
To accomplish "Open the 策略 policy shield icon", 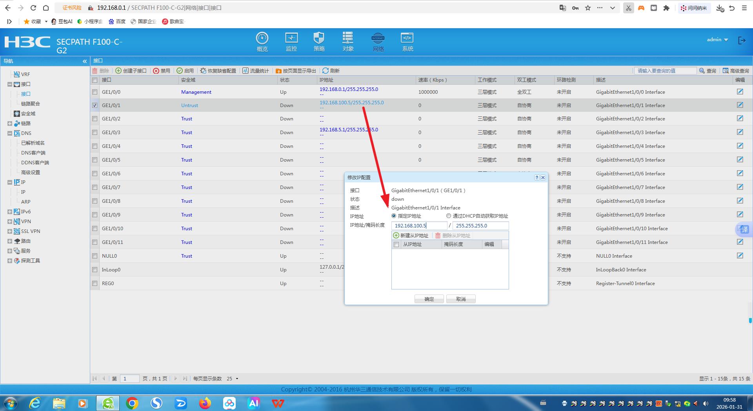I will 319,42.
